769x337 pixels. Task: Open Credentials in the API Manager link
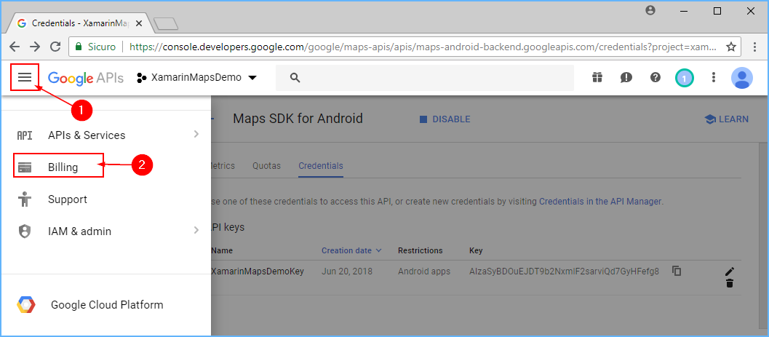tap(599, 201)
